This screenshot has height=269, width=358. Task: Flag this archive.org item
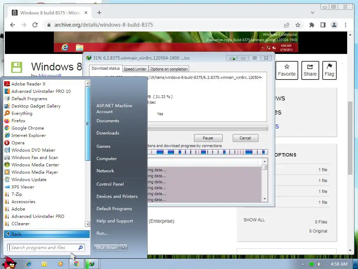(329, 70)
